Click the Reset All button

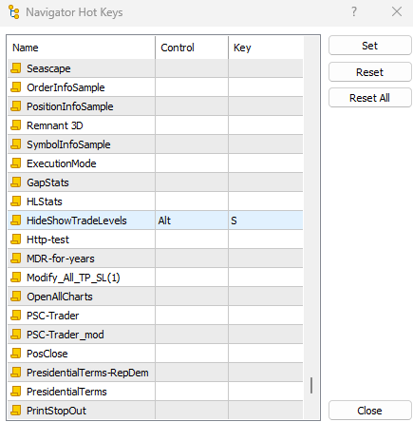369,98
